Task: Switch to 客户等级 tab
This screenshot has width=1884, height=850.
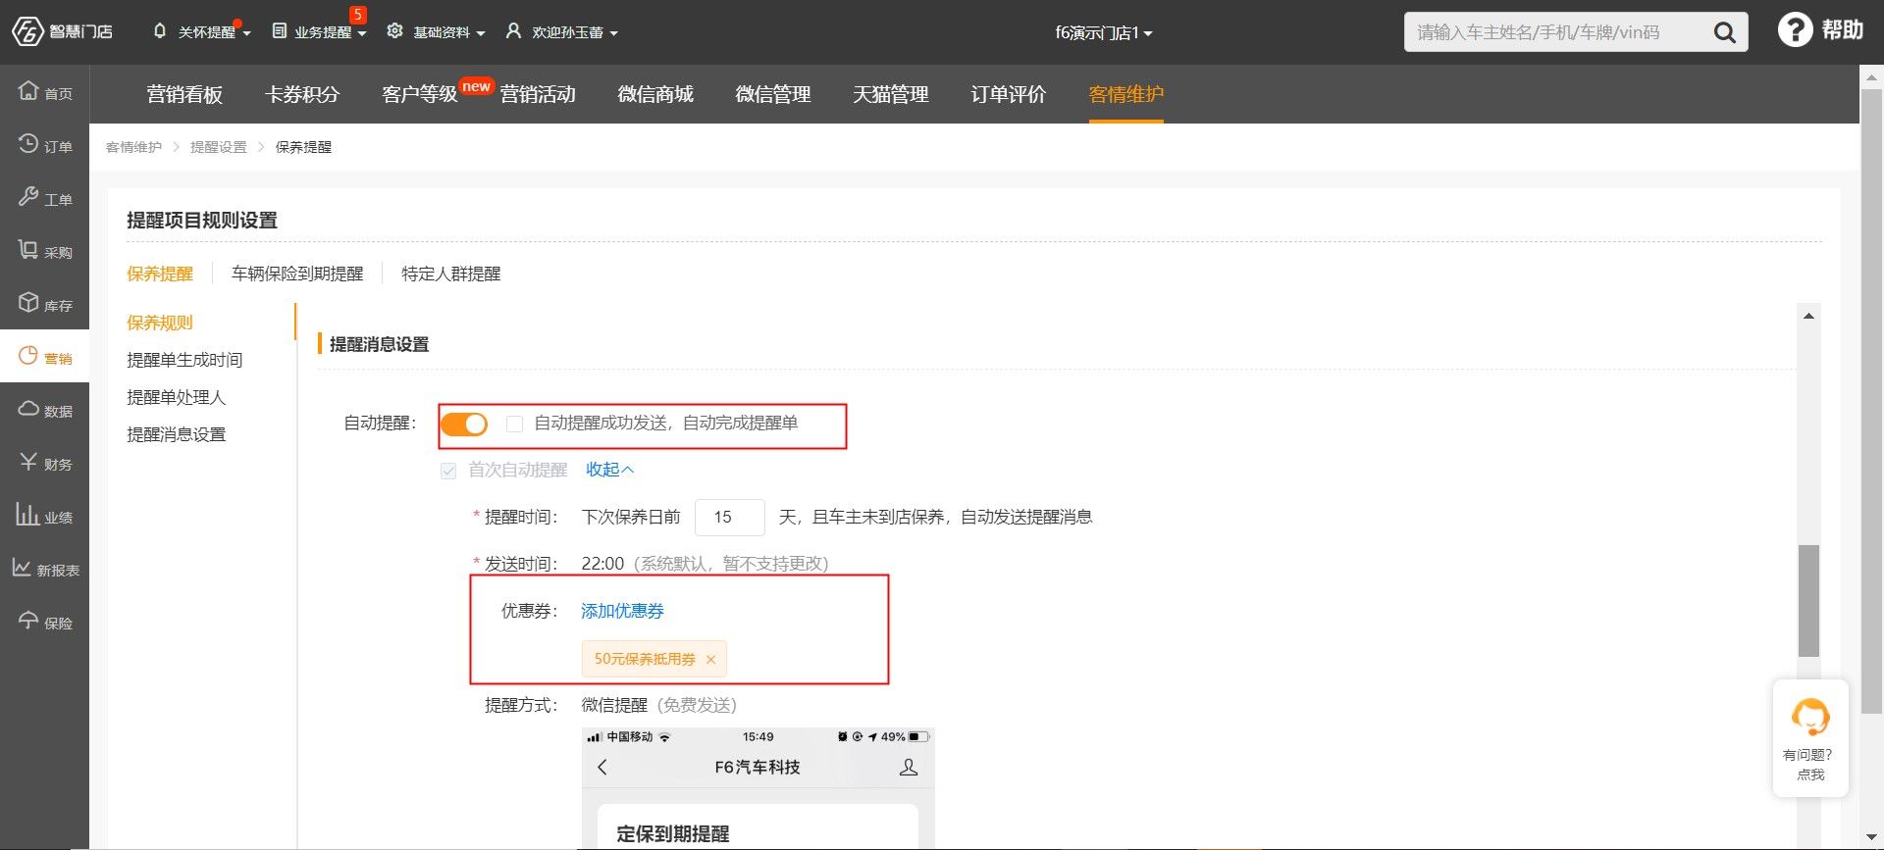Action: [420, 94]
